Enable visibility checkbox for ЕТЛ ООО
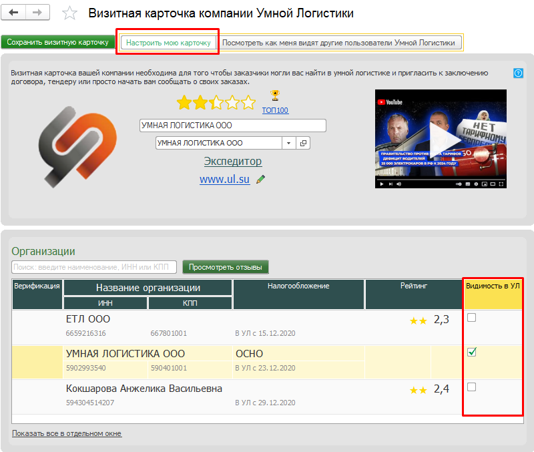534x452 pixels. pyautogui.click(x=471, y=317)
